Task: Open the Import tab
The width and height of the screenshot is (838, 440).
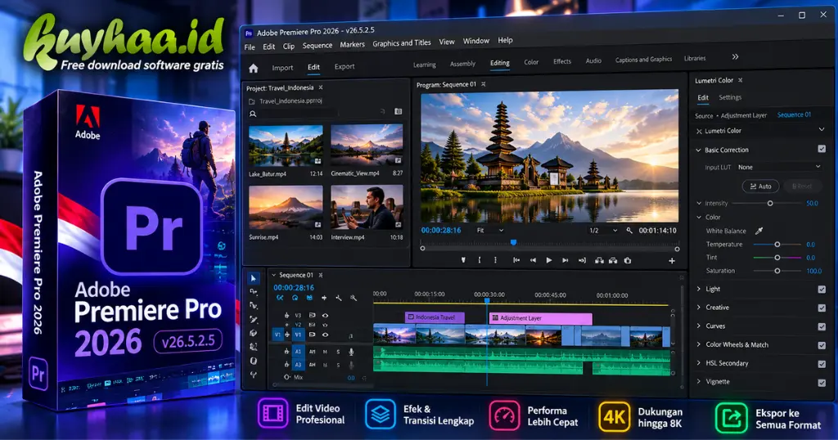Action: [x=282, y=68]
